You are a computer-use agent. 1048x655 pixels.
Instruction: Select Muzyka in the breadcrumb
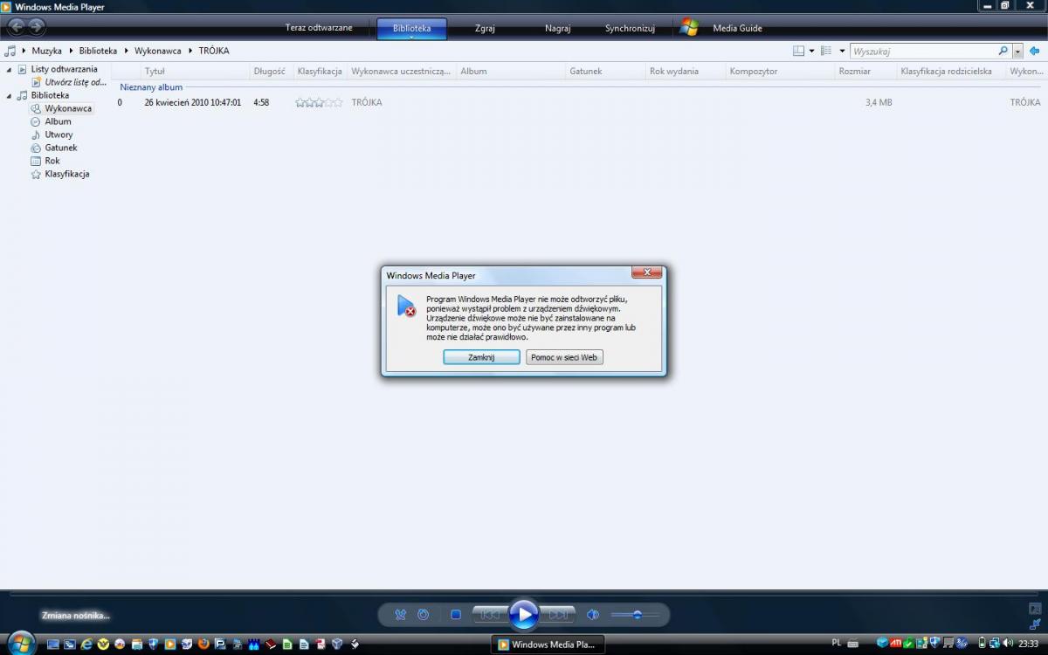pyautogui.click(x=47, y=51)
